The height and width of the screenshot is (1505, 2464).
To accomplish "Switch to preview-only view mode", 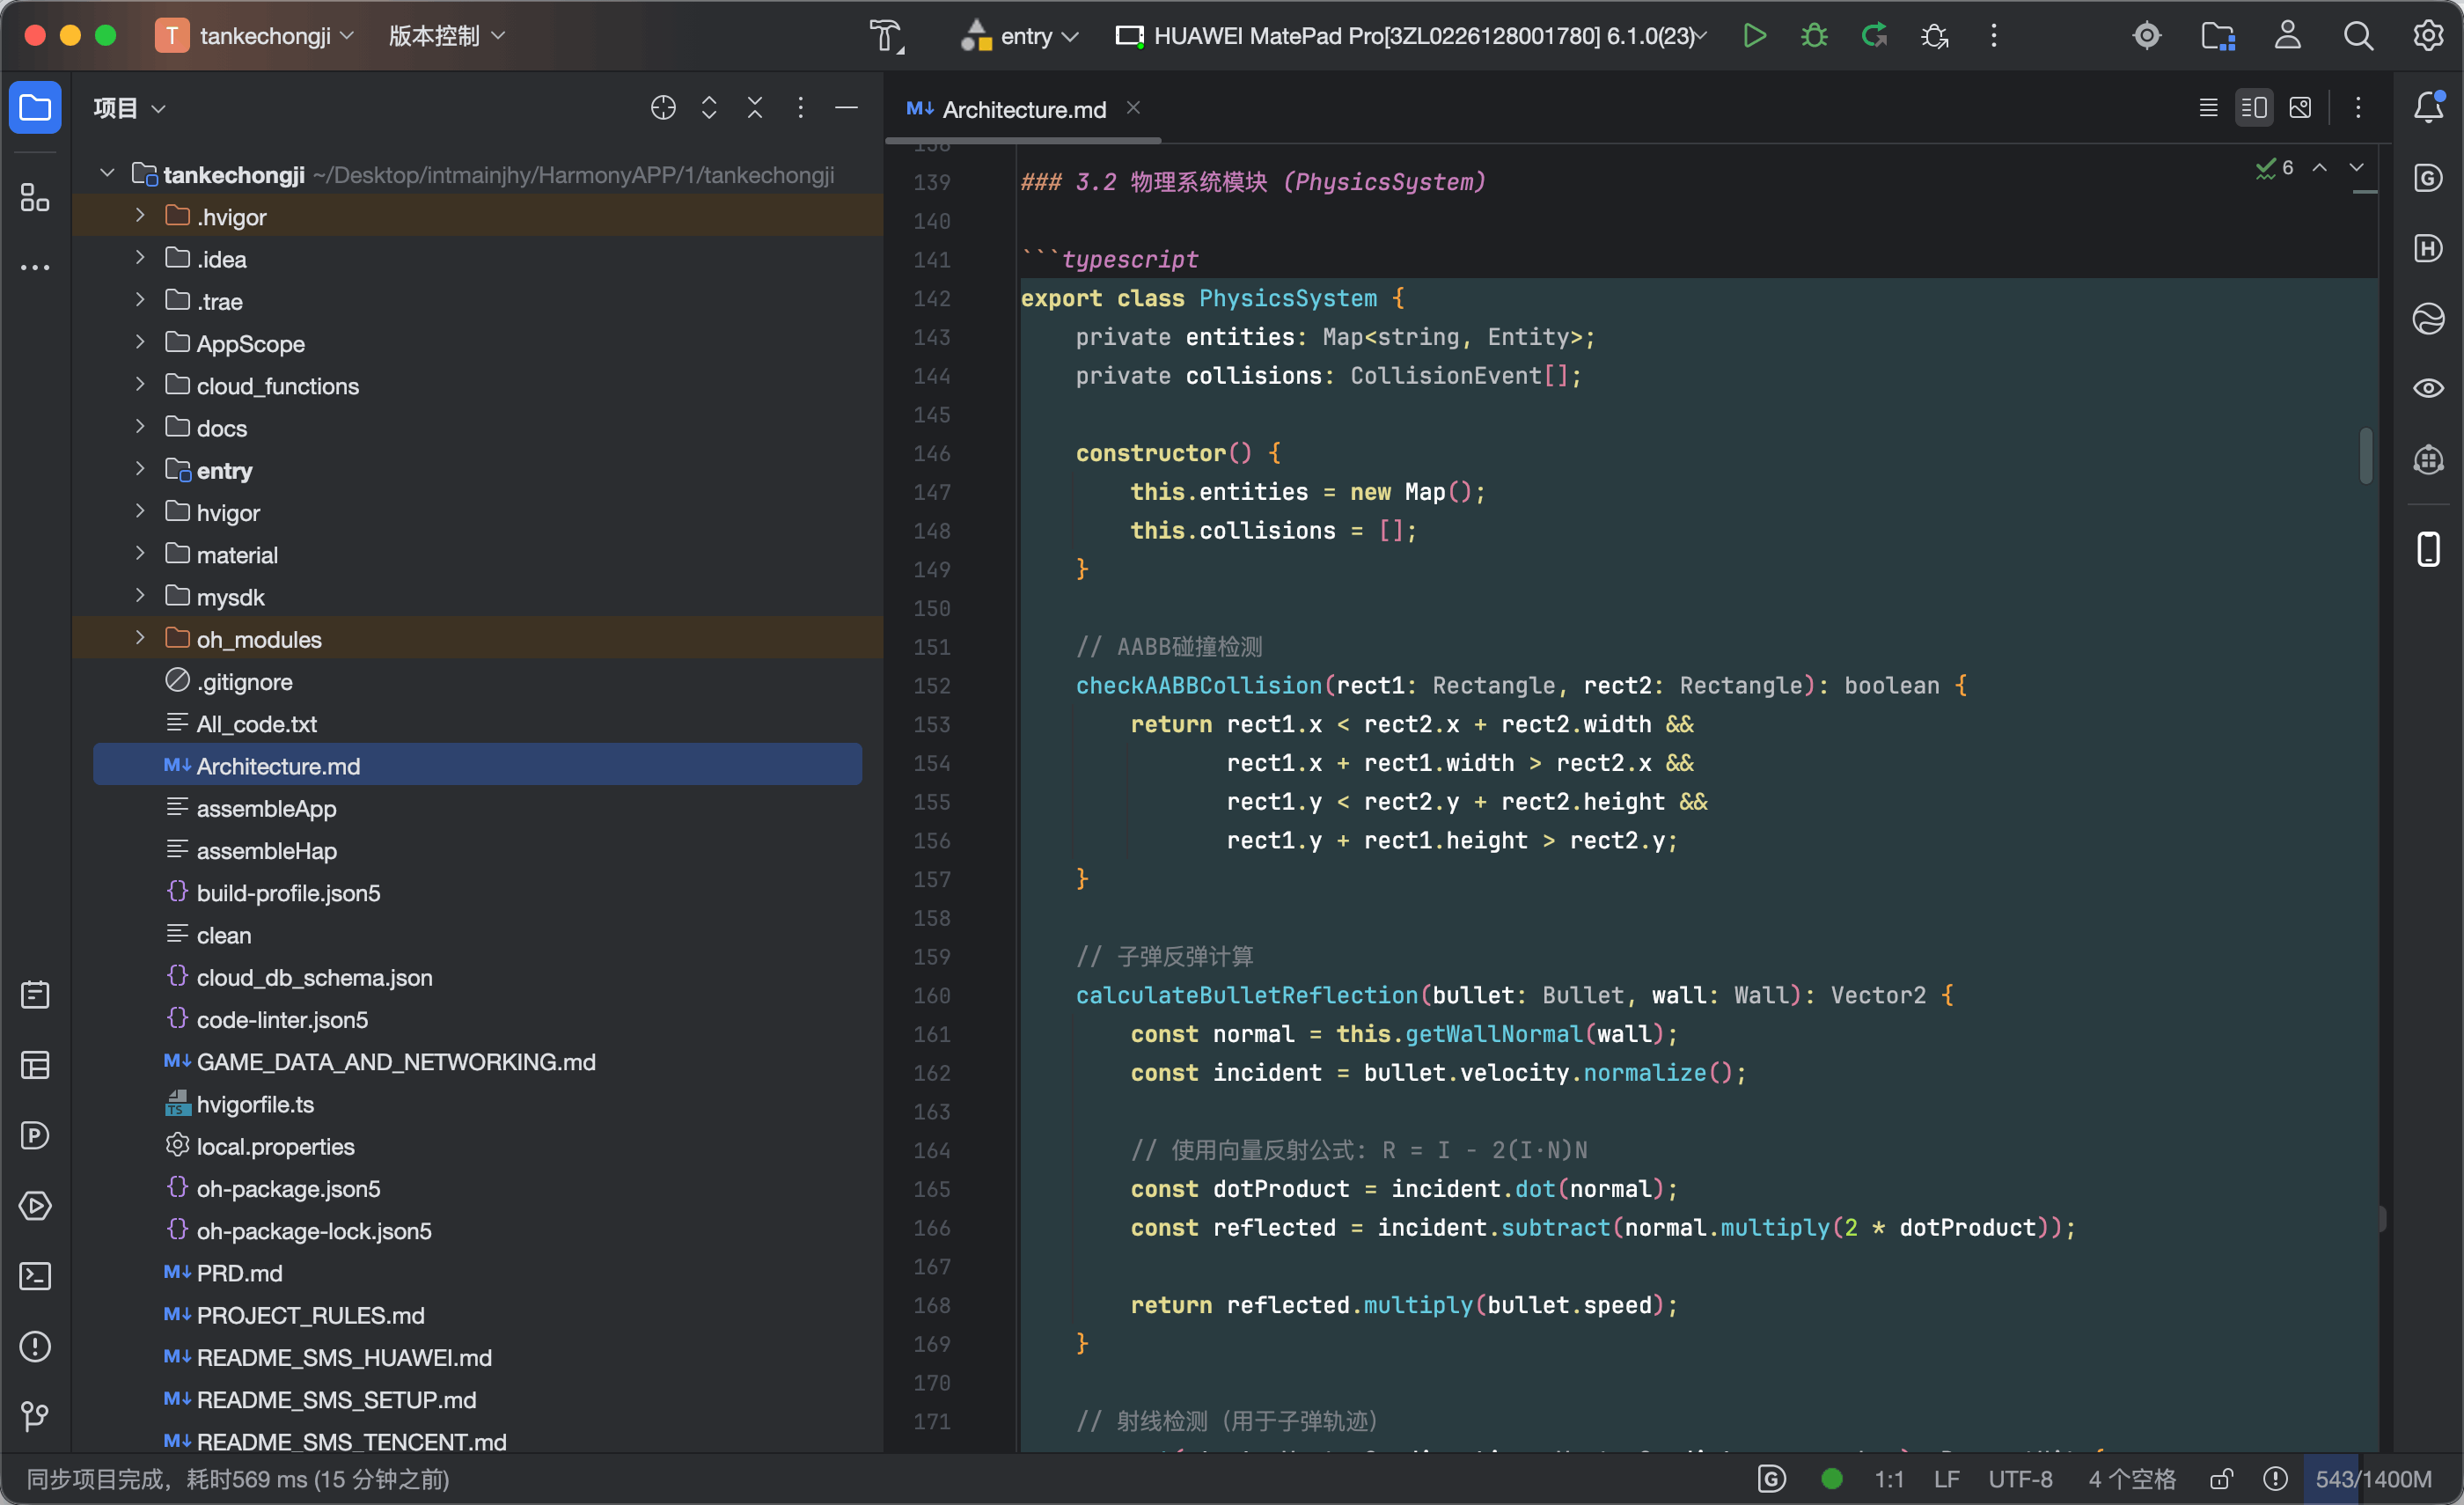I will point(2300,107).
